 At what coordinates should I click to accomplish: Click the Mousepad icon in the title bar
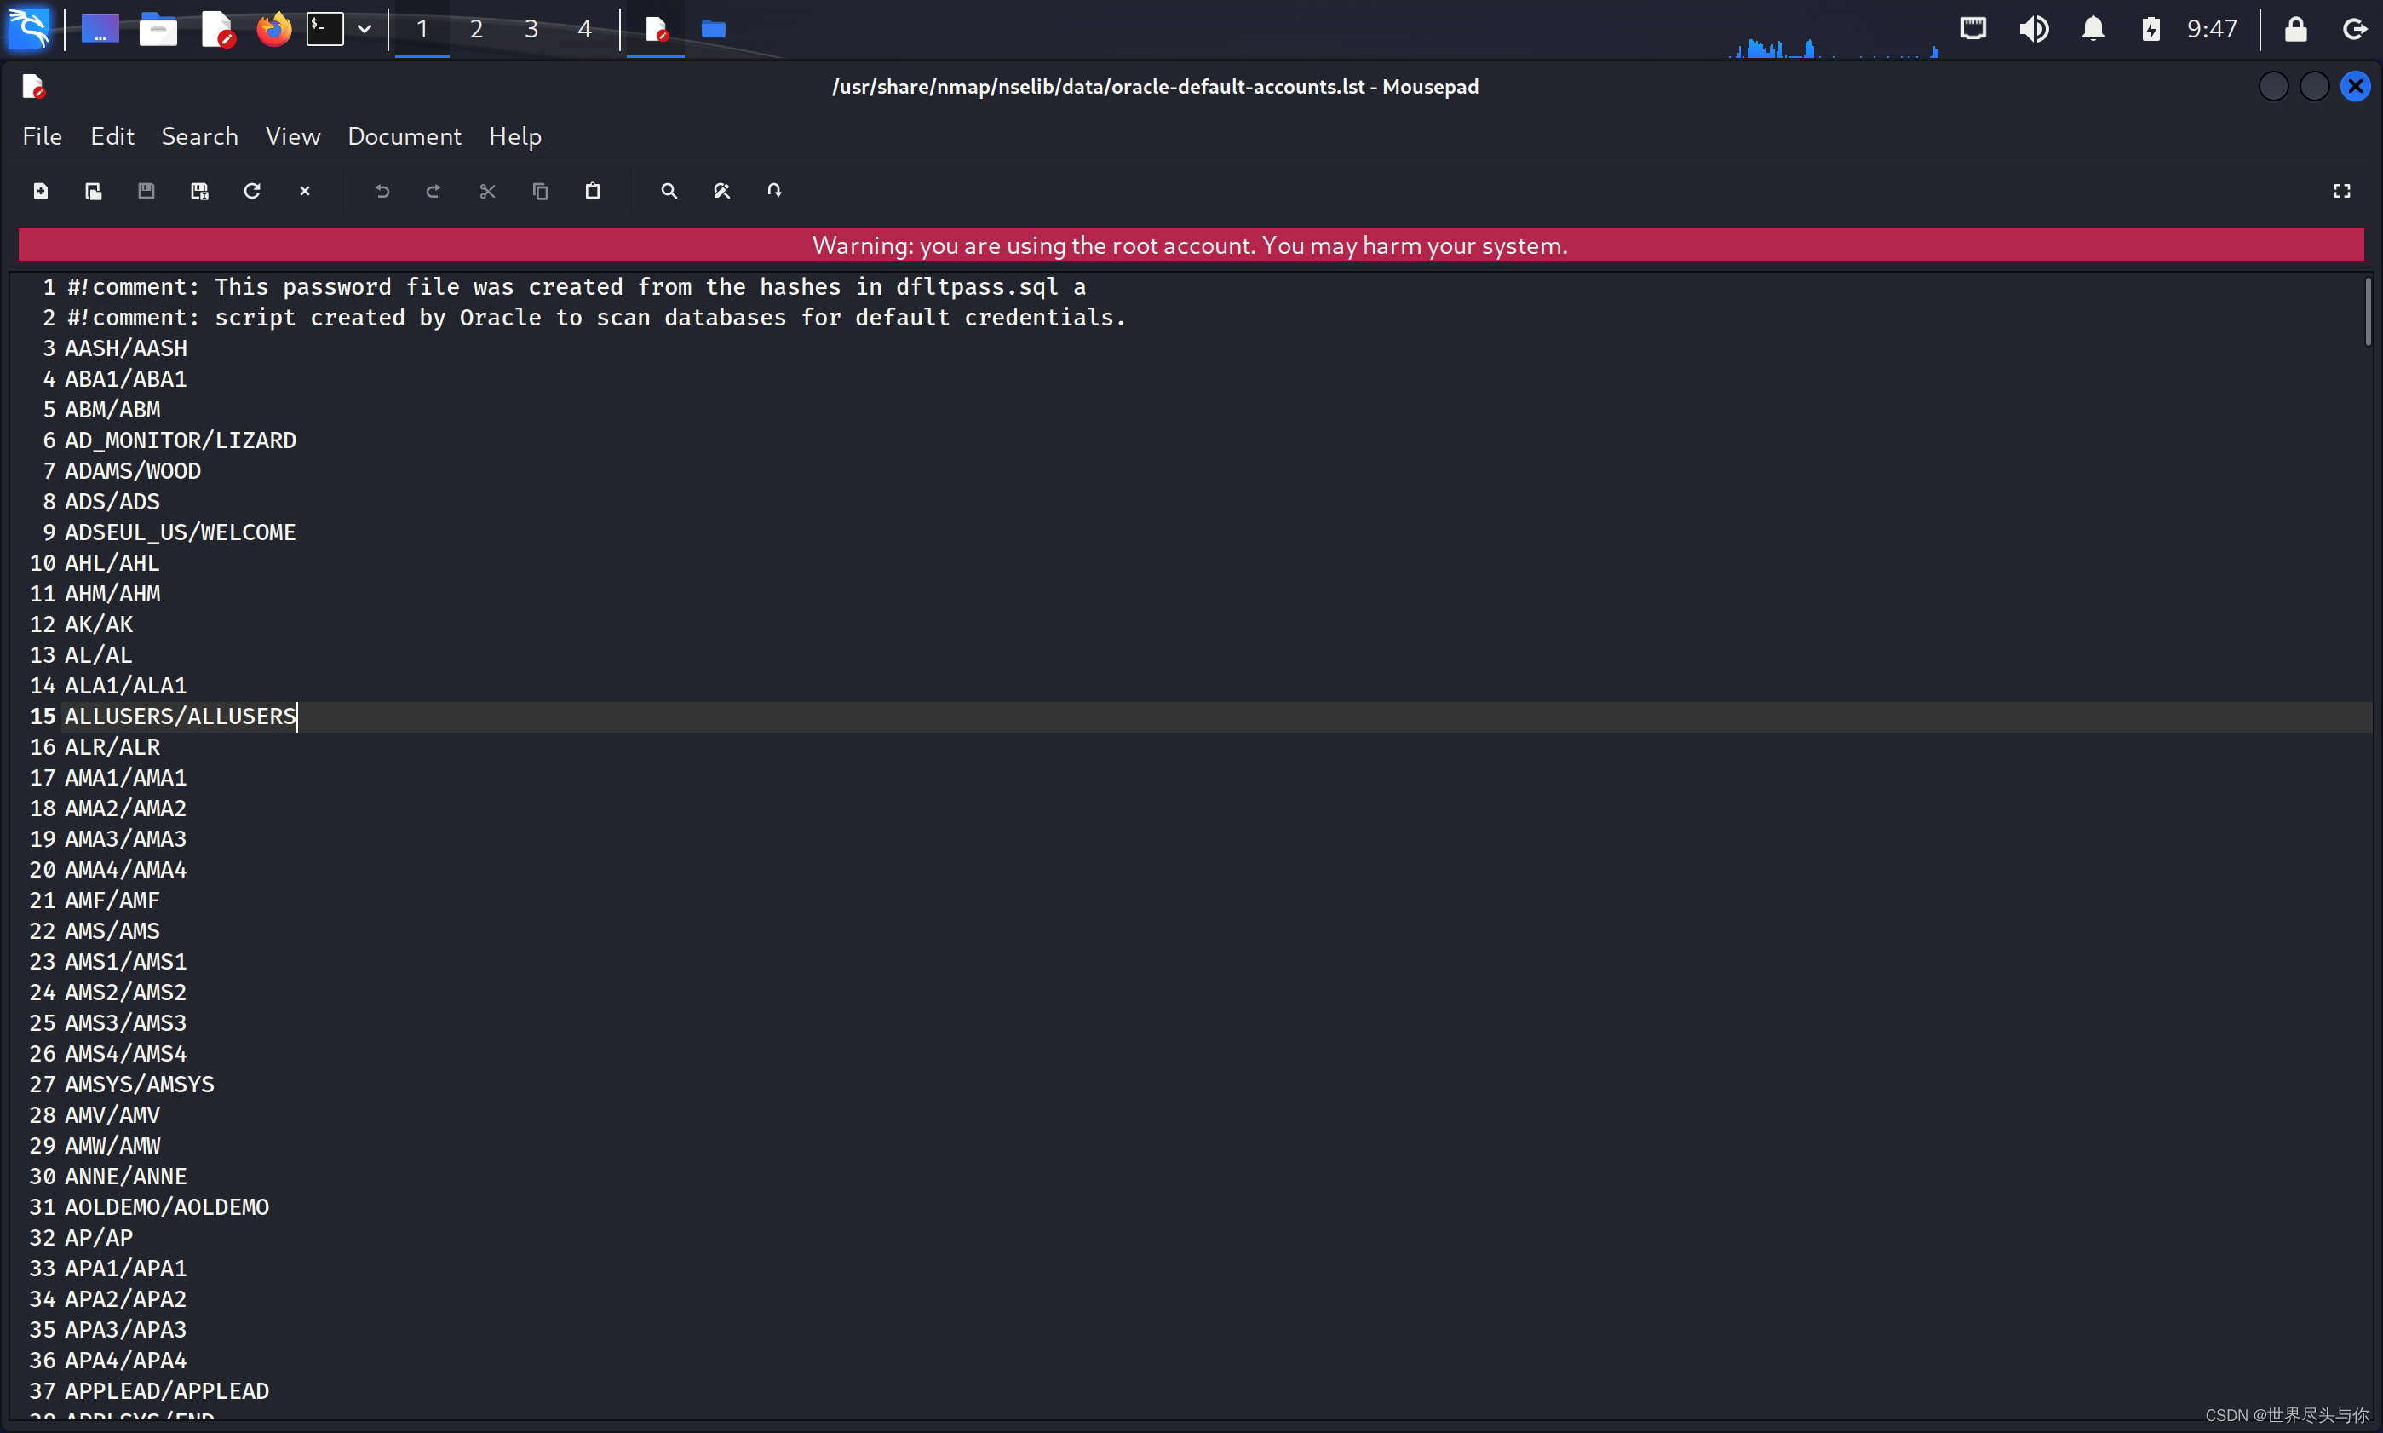(x=33, y=87)
